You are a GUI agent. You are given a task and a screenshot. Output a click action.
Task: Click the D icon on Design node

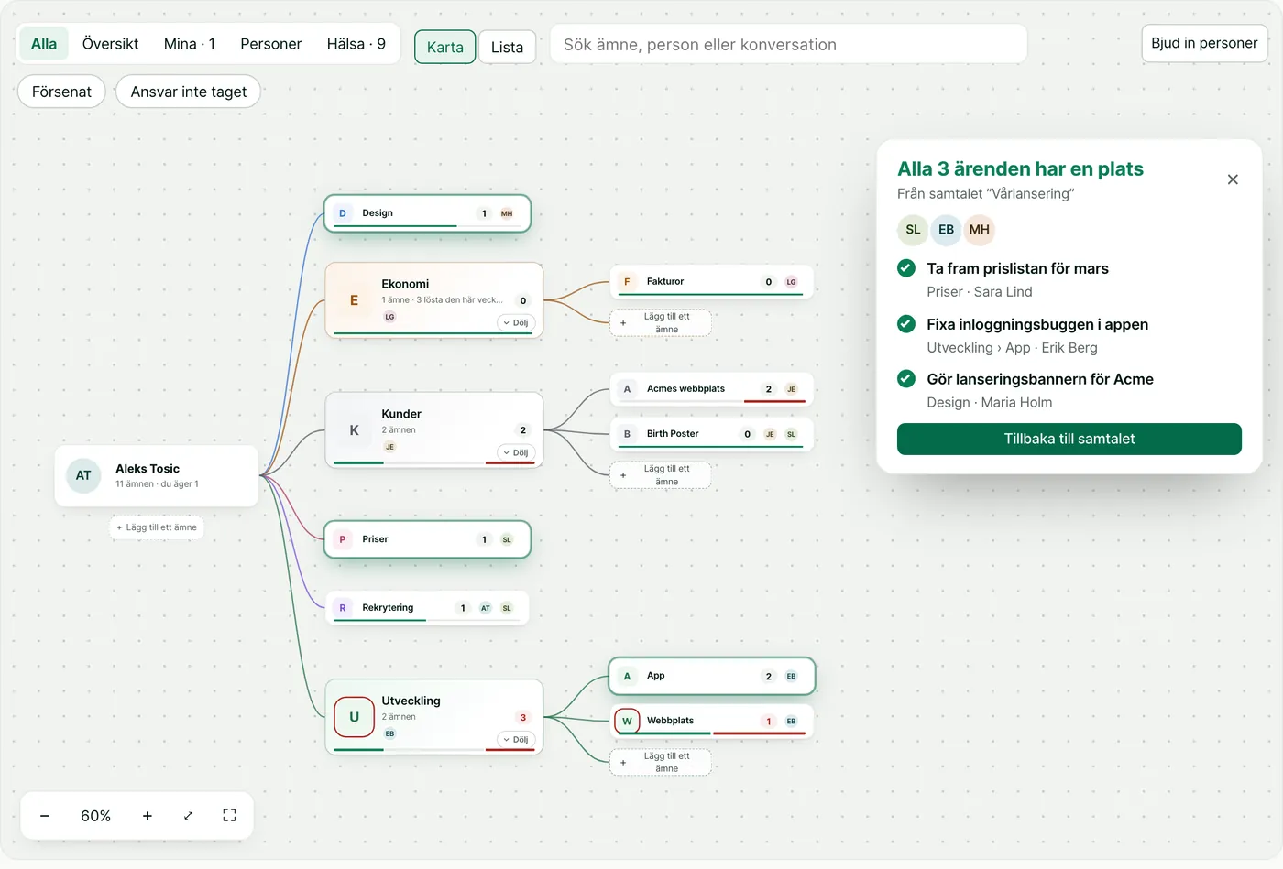[x=343, y=213]
